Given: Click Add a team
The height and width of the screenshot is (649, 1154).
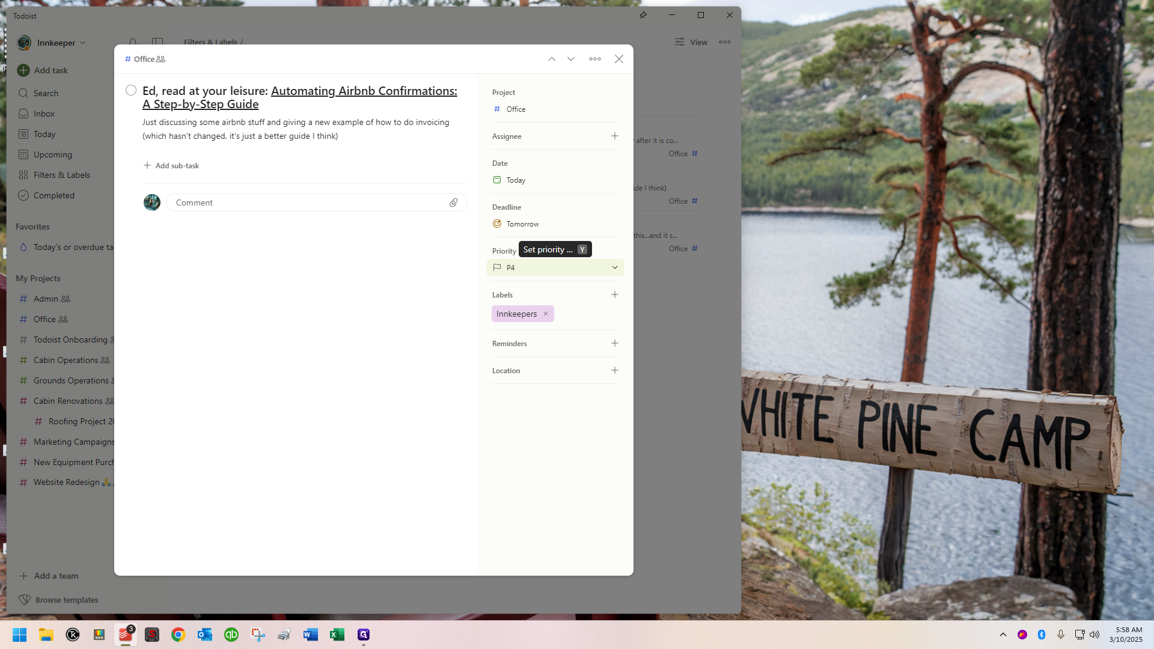Looking at the screenshot, I should (49, 576).
